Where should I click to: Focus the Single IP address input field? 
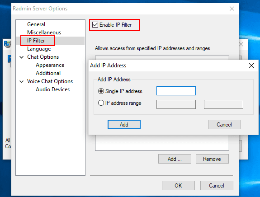[176, 91]
